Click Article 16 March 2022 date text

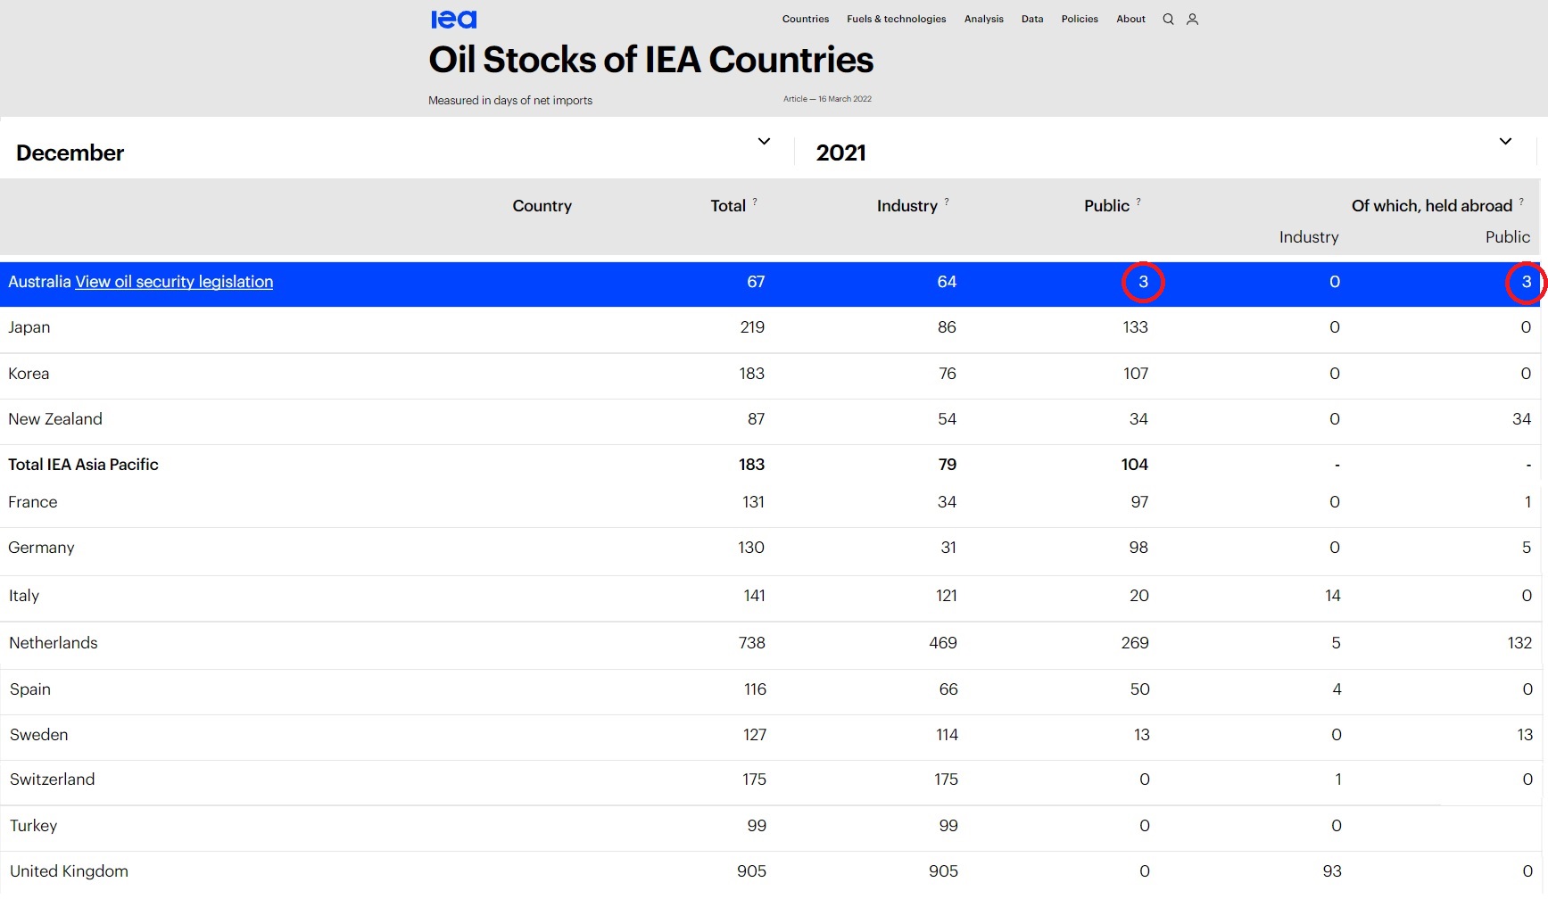click(827, 99)
